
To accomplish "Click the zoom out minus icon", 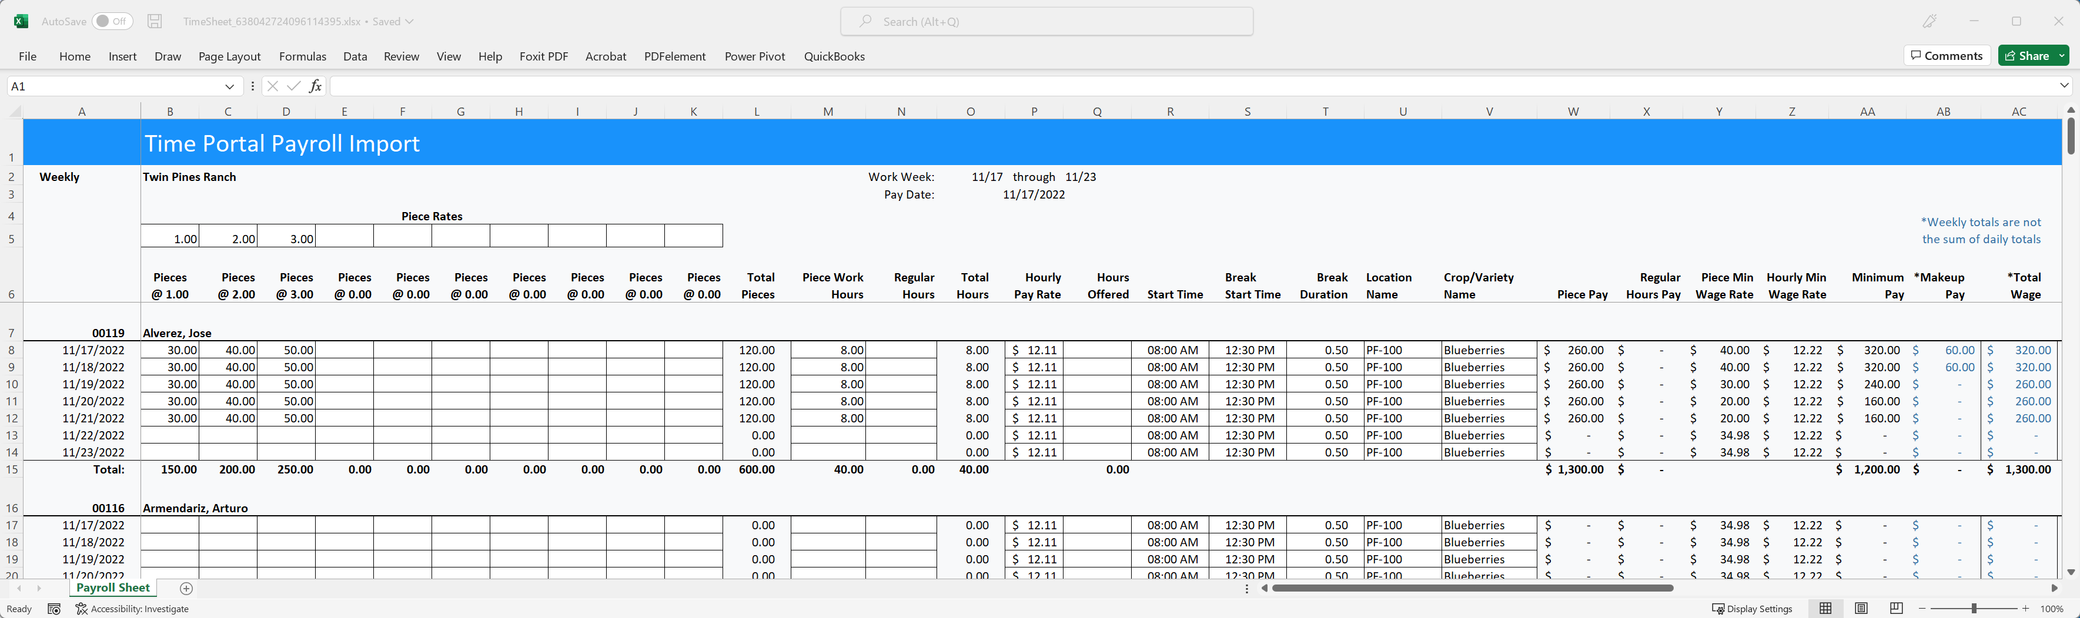I will point(1922,609).
